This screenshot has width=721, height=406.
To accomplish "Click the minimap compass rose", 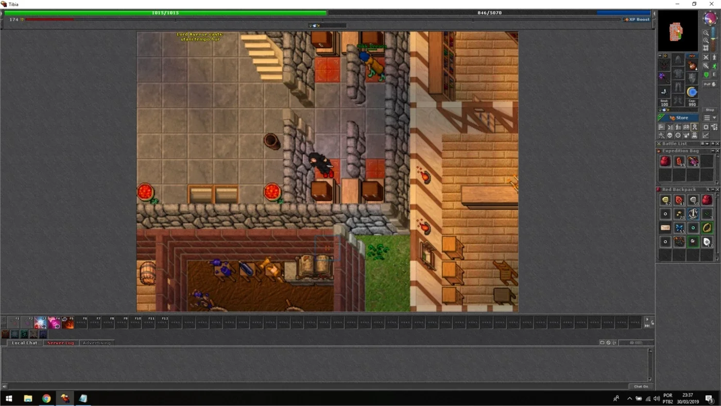I will pyautogui.click(x=711, y=18).
